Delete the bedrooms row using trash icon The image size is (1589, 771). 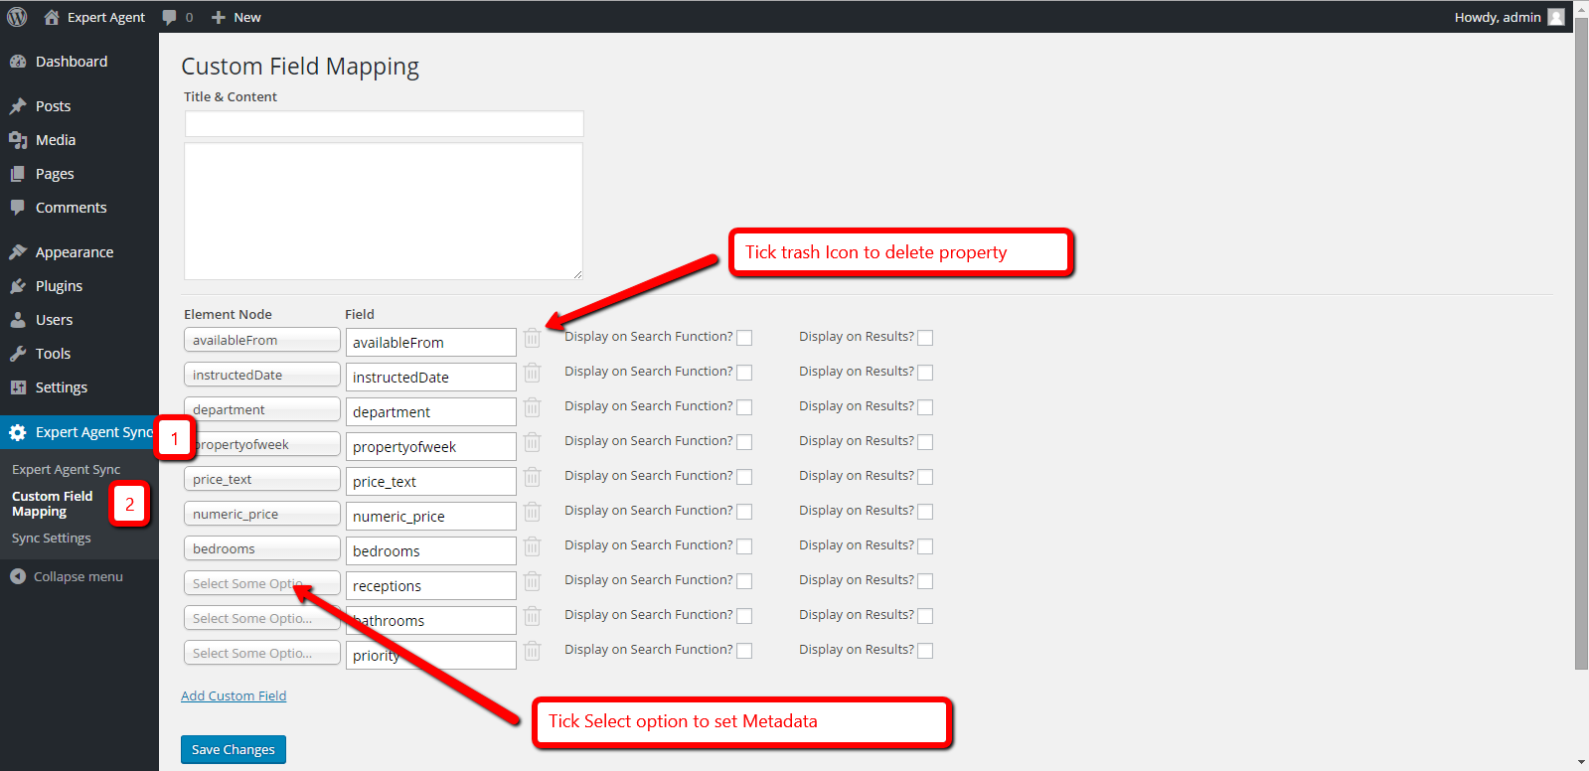[x=532, y=547]
